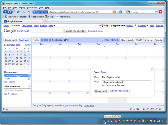Switch to Day view
Viewport: 168px width, 125px height.
pos(123,40)
